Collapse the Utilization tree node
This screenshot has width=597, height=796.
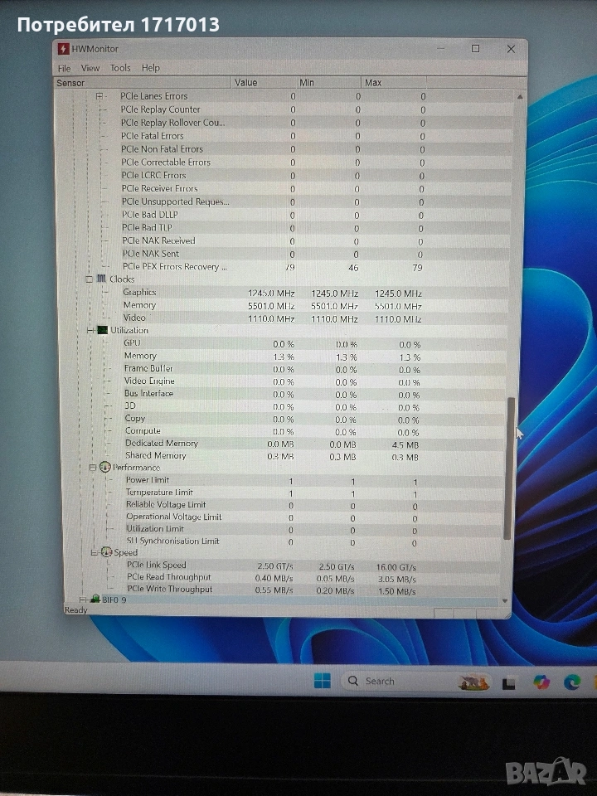(90, 330)
